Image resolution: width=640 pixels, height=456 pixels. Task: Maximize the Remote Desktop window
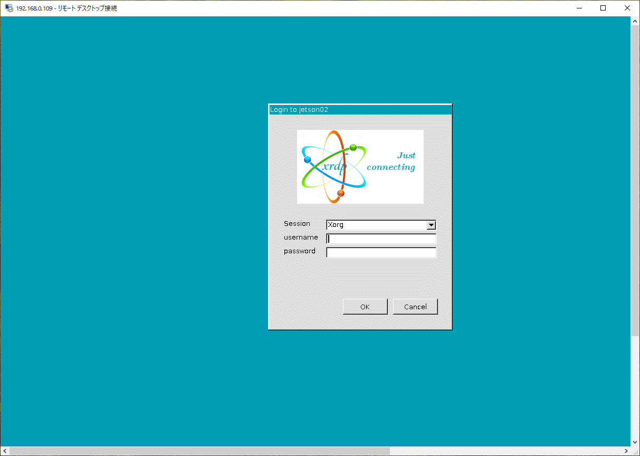tap(603, 8)
